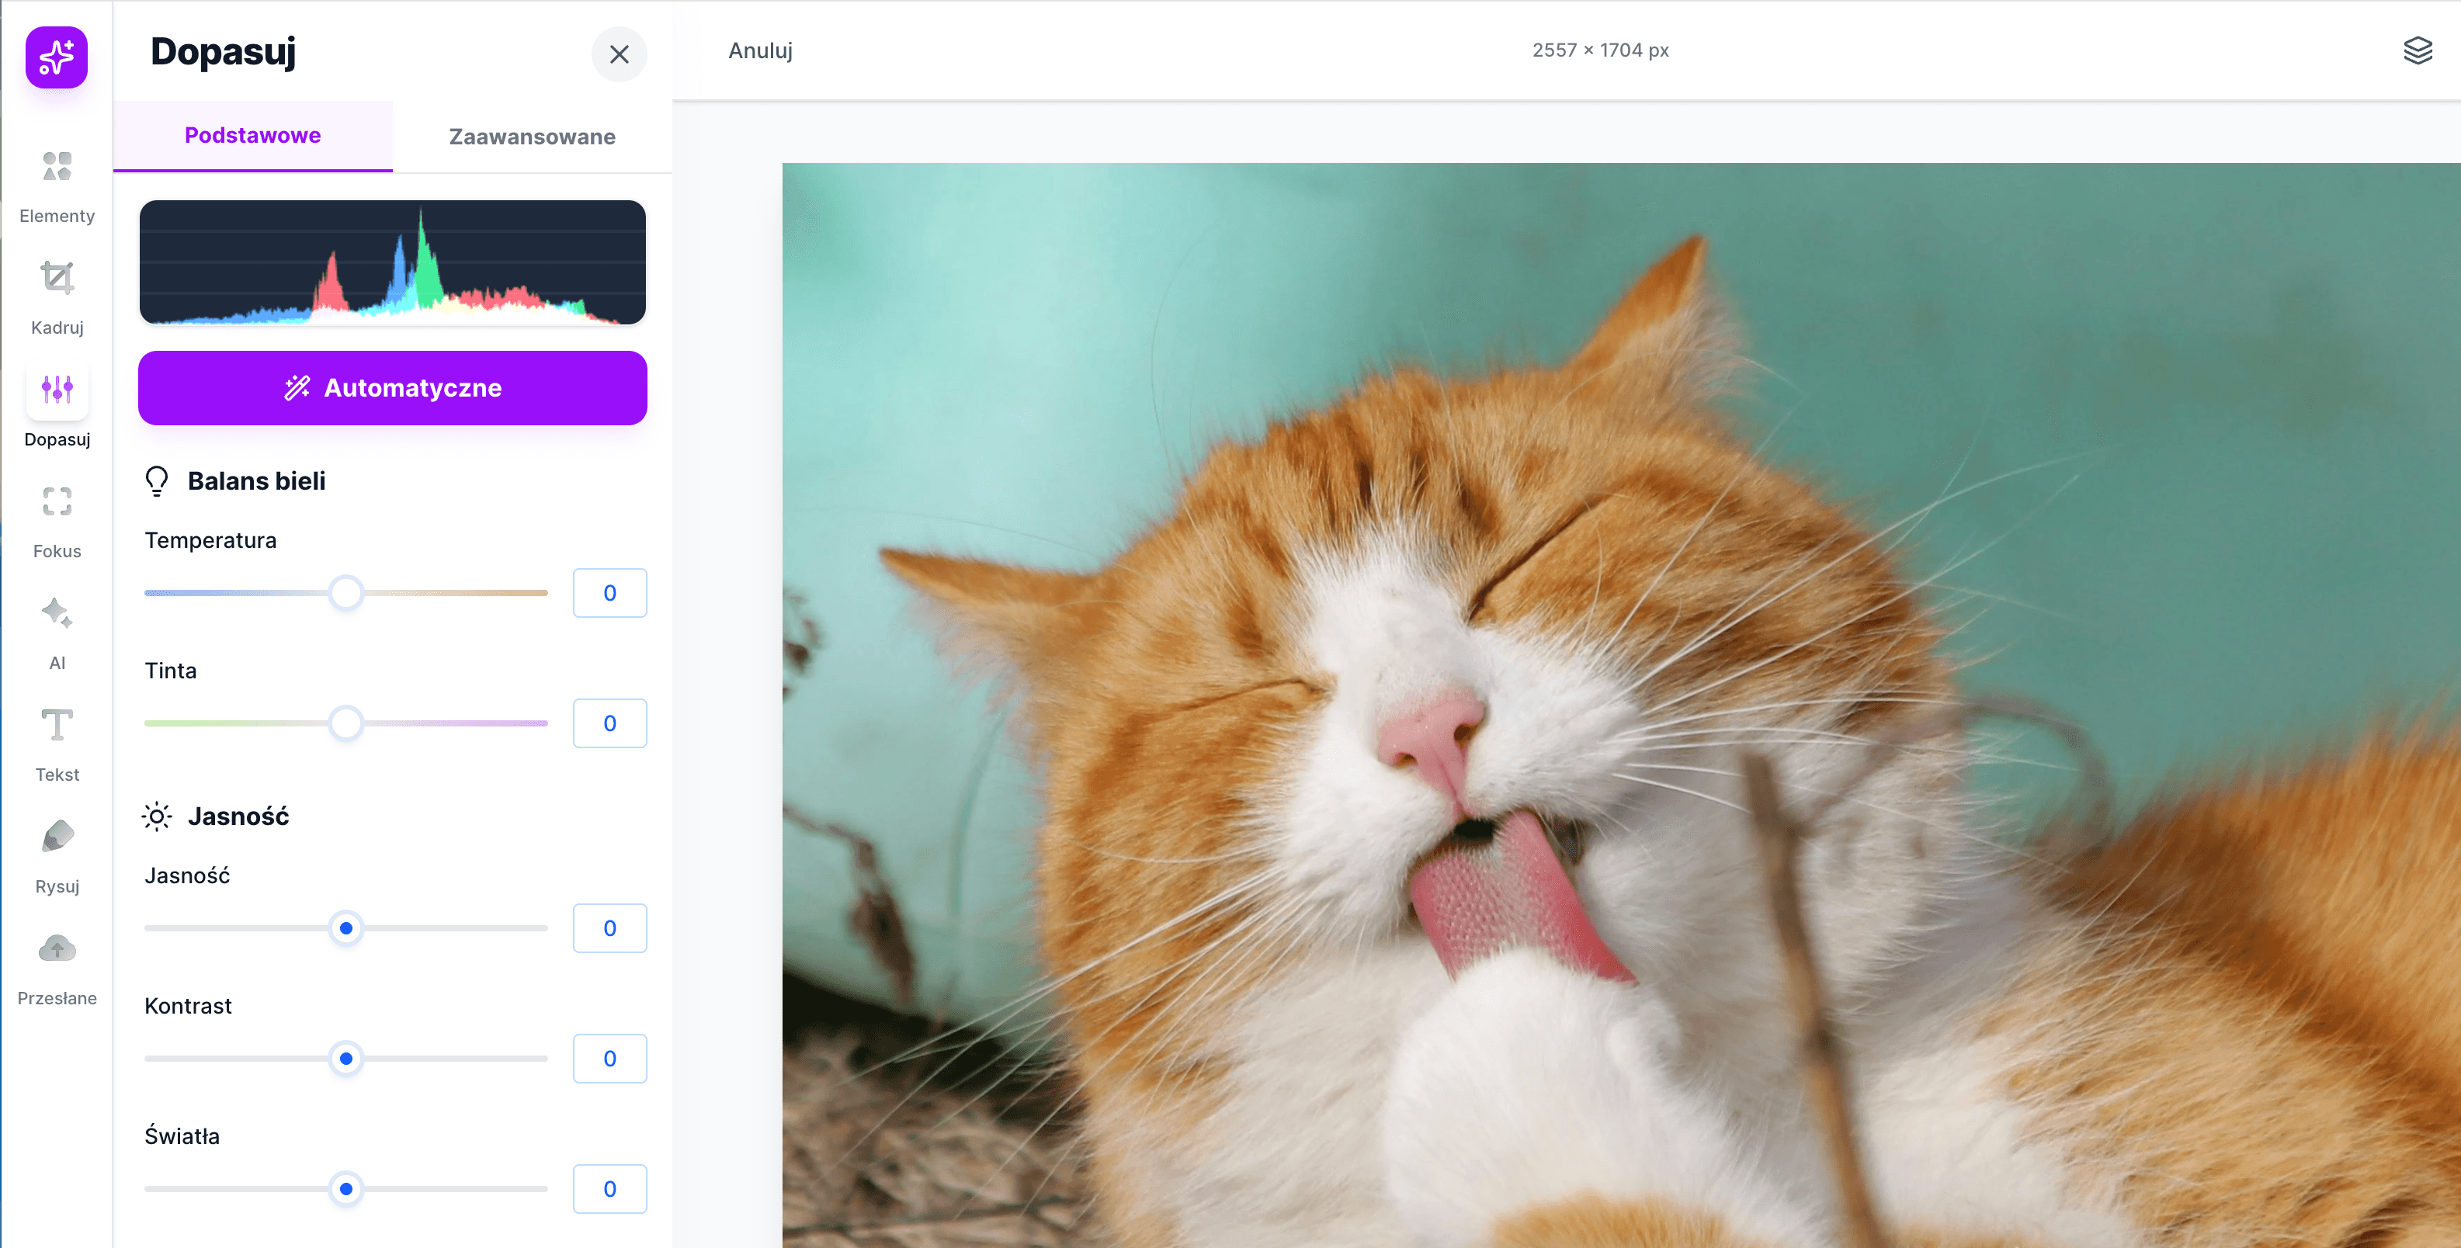Click the Jasność value input field

[609, 928]
